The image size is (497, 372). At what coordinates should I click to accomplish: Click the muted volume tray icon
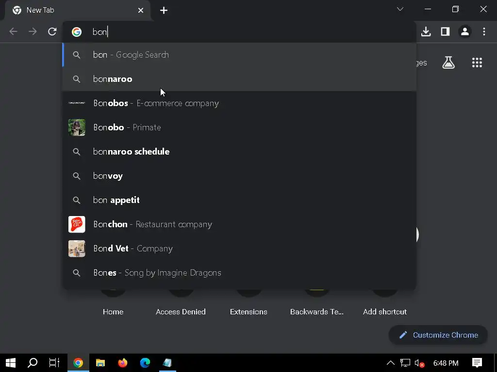click(419, 363)
